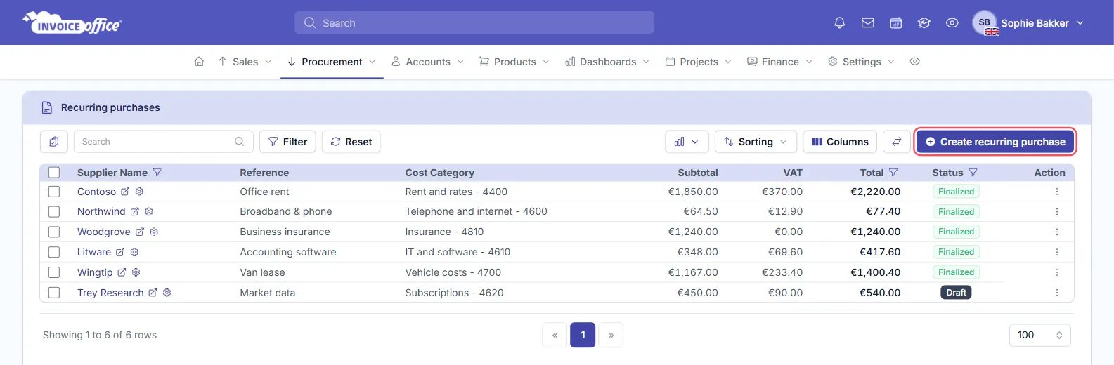
Task: Open action menu for Contoso row
Action: [1057, 192]
